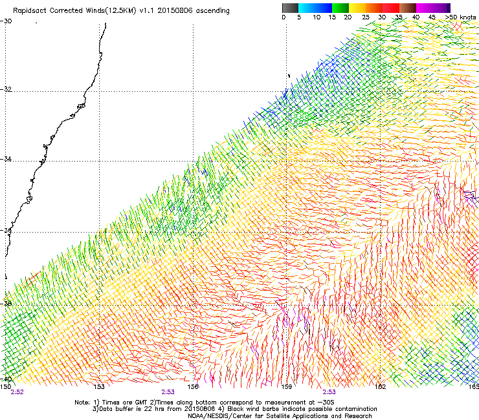Click the "Times are GMT" note line
The width and height of the screenshot is (479, 420).
pyautogui.click(x=205, y=403)
